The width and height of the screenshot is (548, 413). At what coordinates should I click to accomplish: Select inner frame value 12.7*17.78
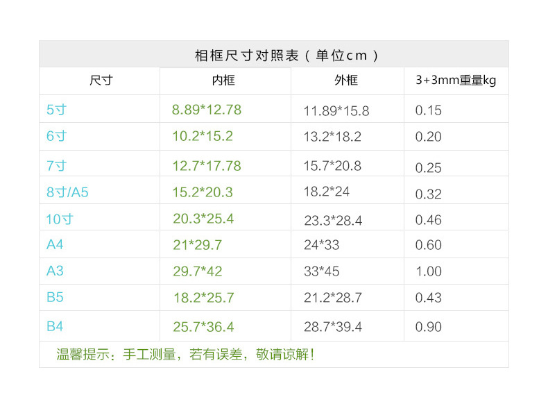click(x=207, y=165)
